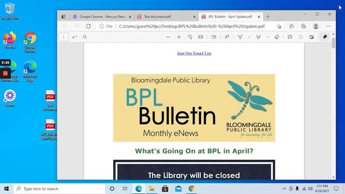Open a new browser tab

coord(268,17)
